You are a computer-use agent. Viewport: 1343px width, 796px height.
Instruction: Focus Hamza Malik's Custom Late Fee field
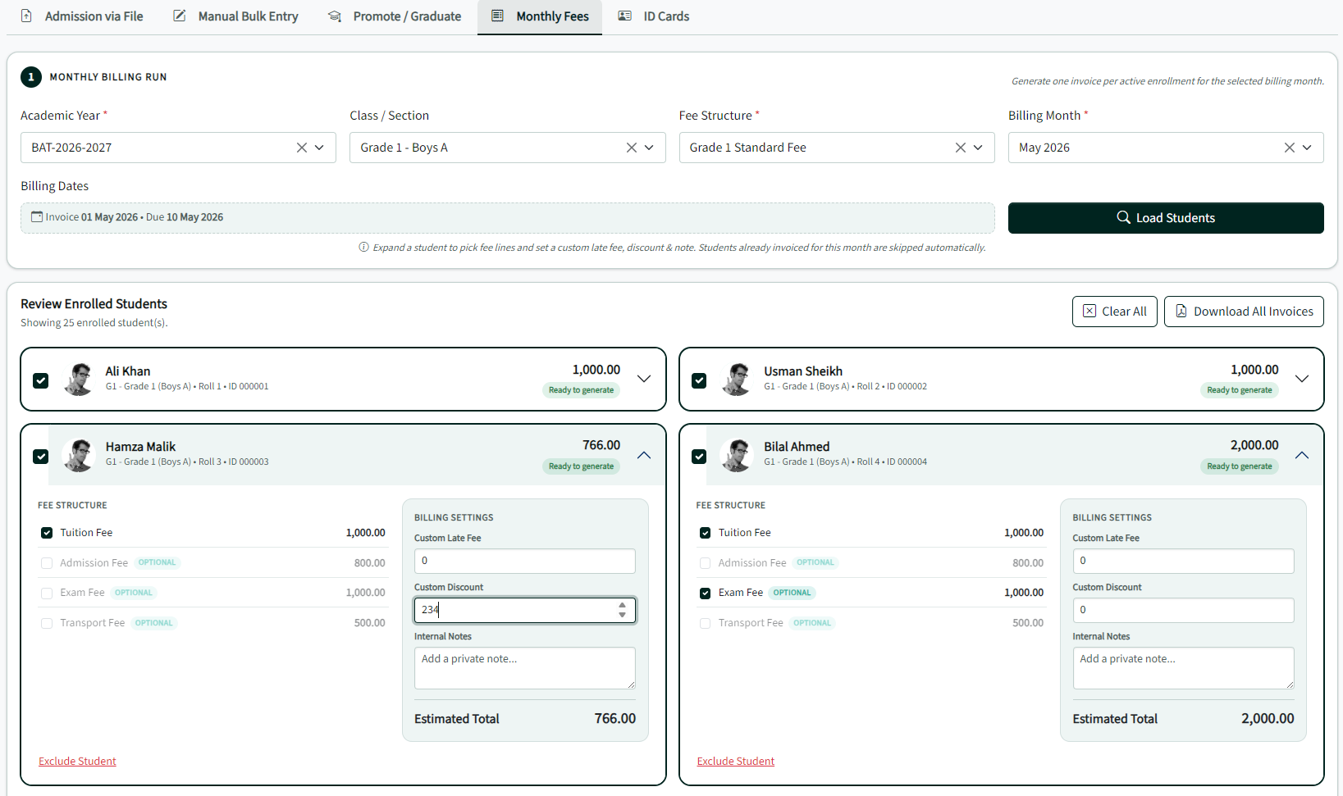click(525, 561)
